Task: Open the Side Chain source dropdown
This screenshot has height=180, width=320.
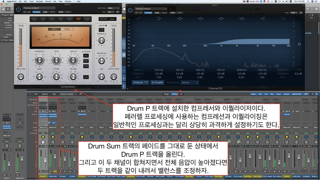Action: pyautogui.click(x=113, y=8)
